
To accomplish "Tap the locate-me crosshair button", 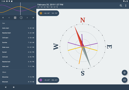I will click(x=124, y=72).
